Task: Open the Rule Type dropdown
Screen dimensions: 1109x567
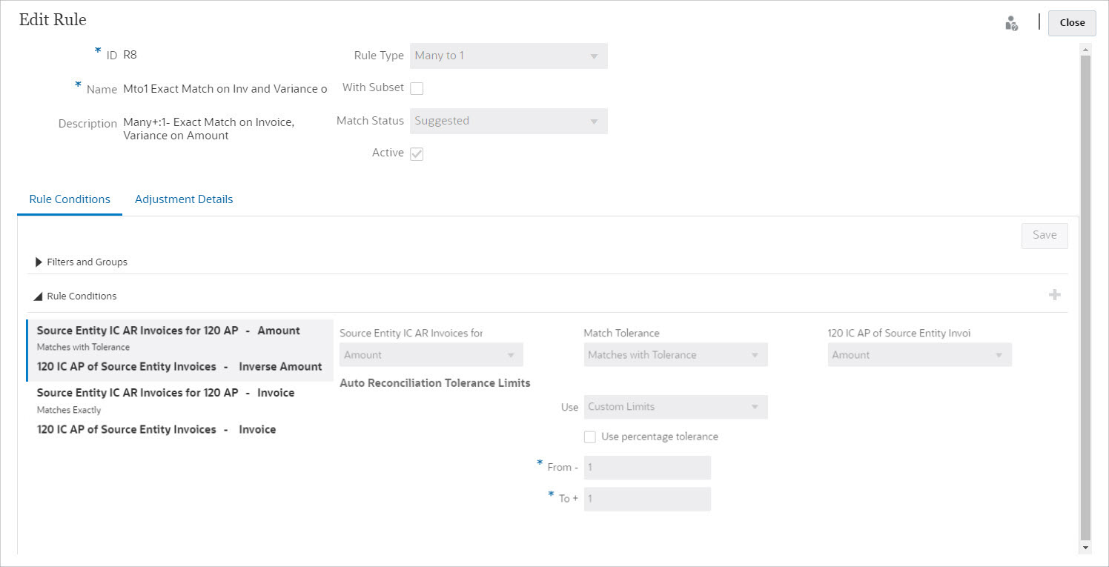Action: 509,56
